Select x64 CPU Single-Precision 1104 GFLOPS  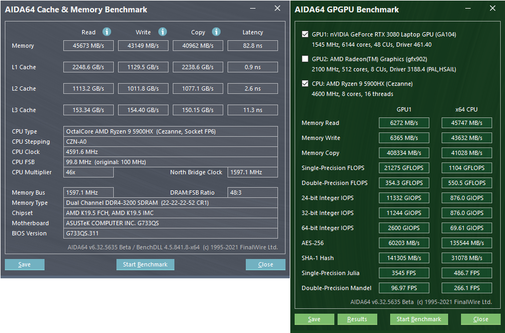click(467, 168)
